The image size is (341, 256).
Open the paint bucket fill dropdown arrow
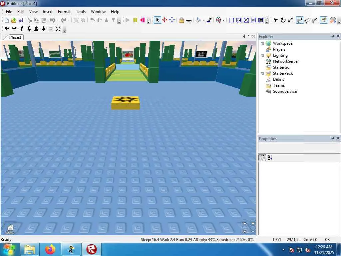(203, 20)
